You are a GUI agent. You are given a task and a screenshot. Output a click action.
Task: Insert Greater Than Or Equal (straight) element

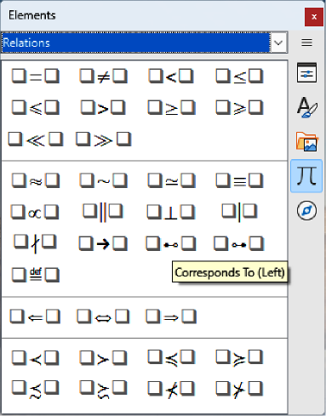click(x=171, y=108)
